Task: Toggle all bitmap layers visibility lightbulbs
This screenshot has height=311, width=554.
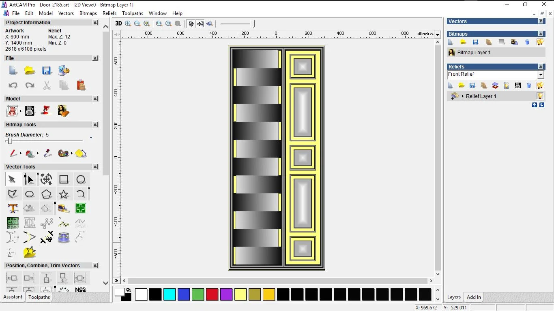Action: tap(540, 42)
